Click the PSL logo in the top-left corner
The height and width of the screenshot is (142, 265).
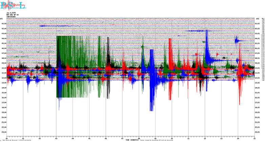(x=13, y=6)
